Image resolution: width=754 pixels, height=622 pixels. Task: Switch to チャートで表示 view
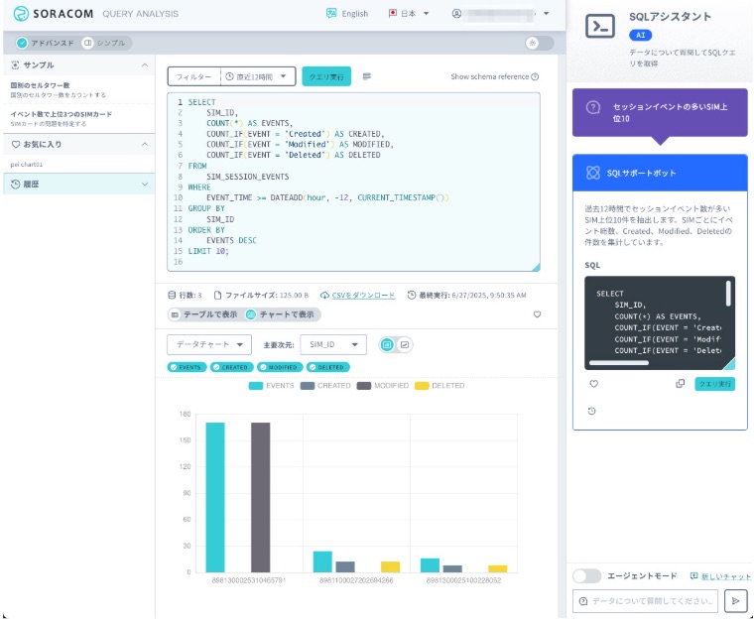pos(281,314)
